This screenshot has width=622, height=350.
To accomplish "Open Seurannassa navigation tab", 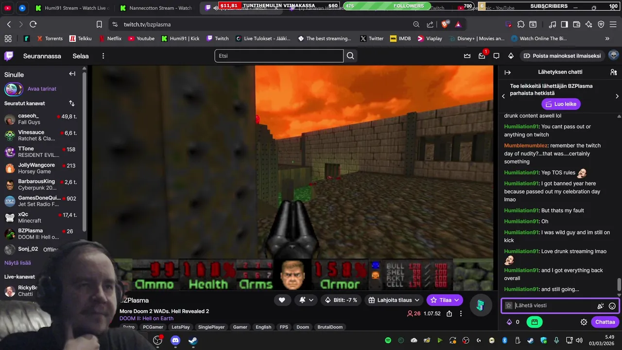I will point(42,56).
